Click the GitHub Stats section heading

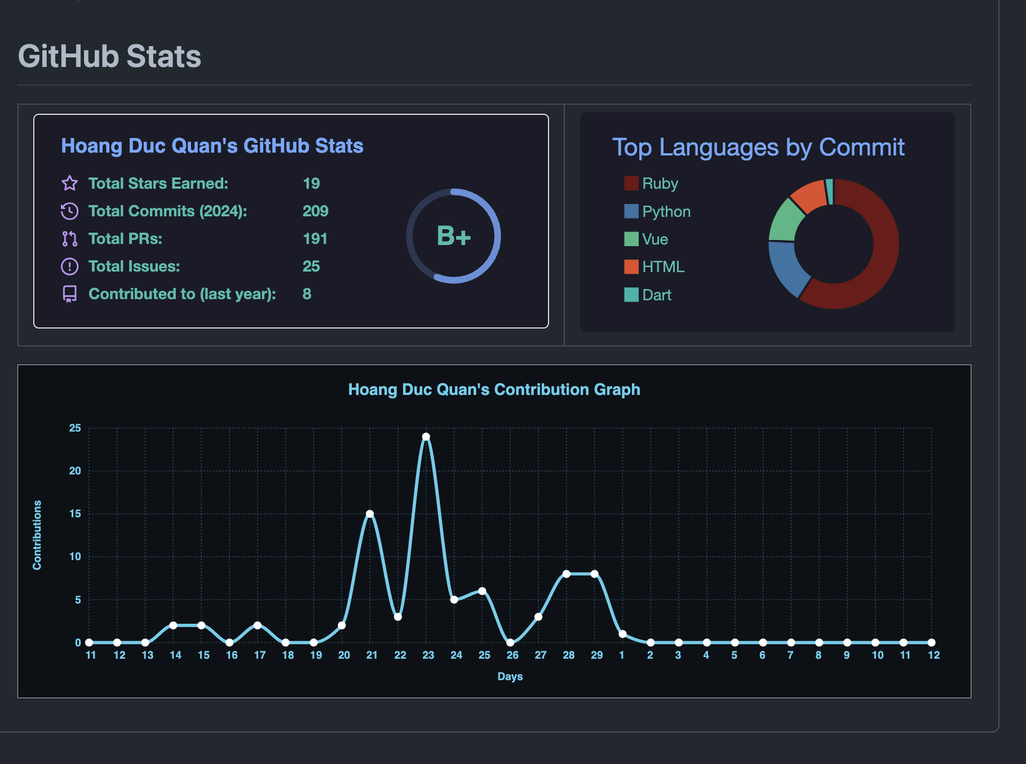point(109,56)
